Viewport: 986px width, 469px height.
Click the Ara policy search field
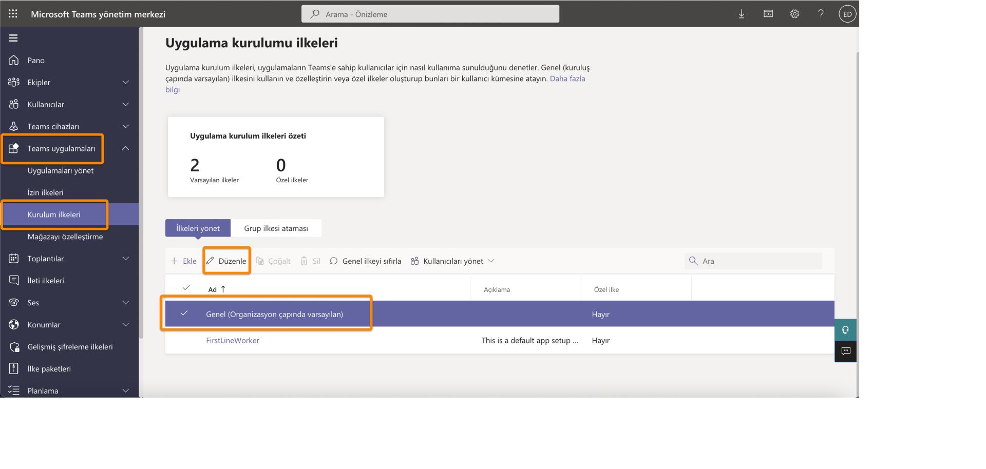click(x=753, y=261)
